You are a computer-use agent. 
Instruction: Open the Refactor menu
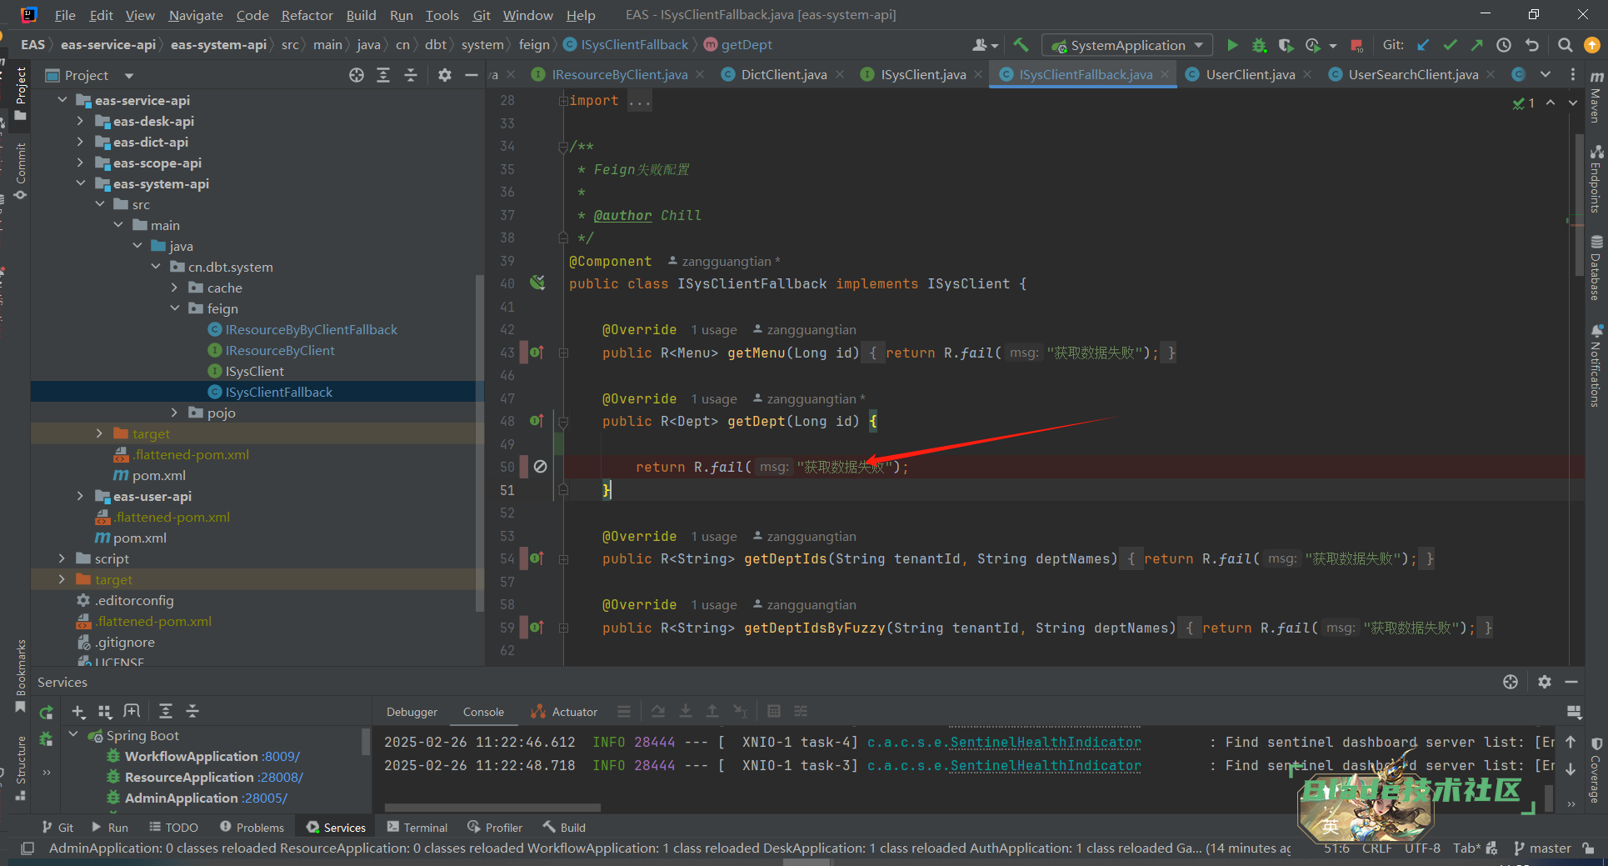(307, 15)
